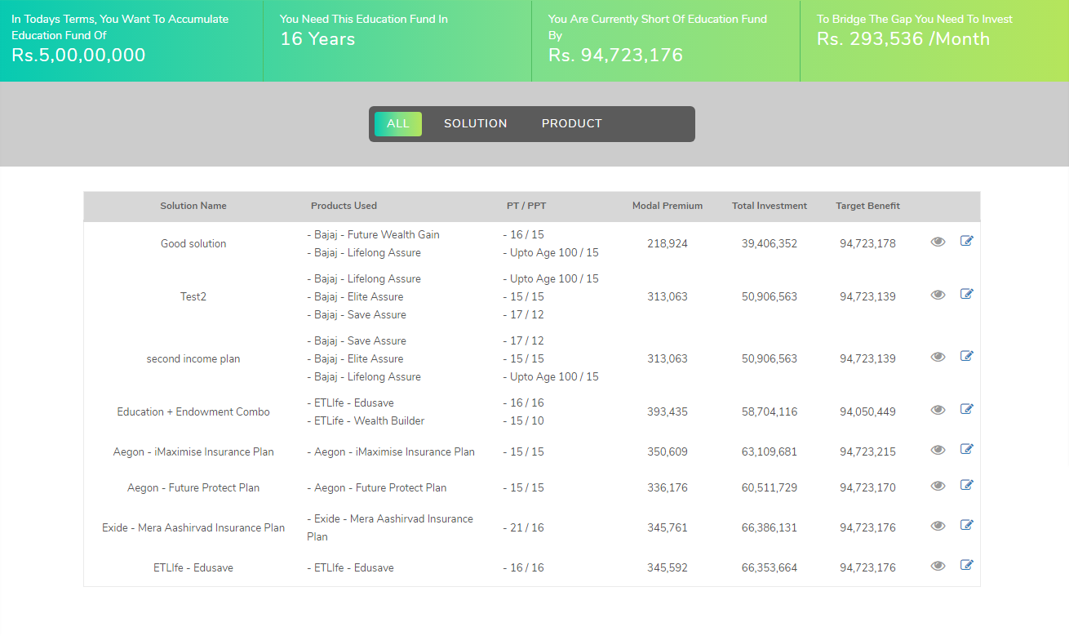View Education + Endowment Combo details
1069x636 pixels.
click(x=938, y=410)
